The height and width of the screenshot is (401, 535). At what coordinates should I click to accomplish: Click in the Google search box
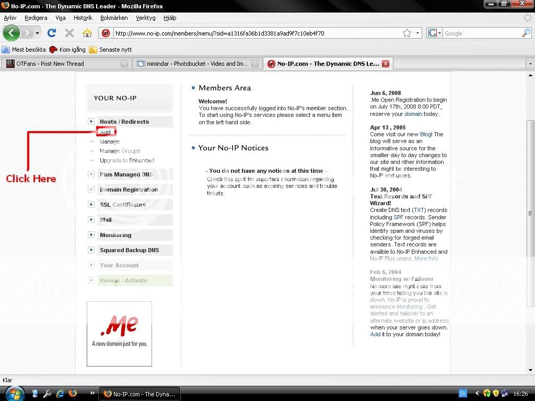pos(482,33)
